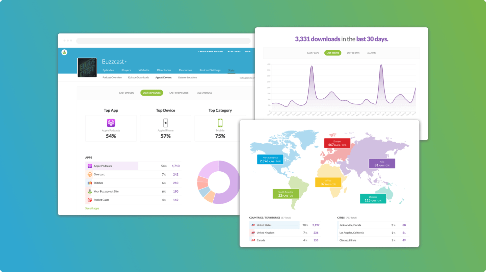This screenshot has width=486, height=272.
Task: Open the Listener Locations sub-tab
Action: tap(187, 78)
